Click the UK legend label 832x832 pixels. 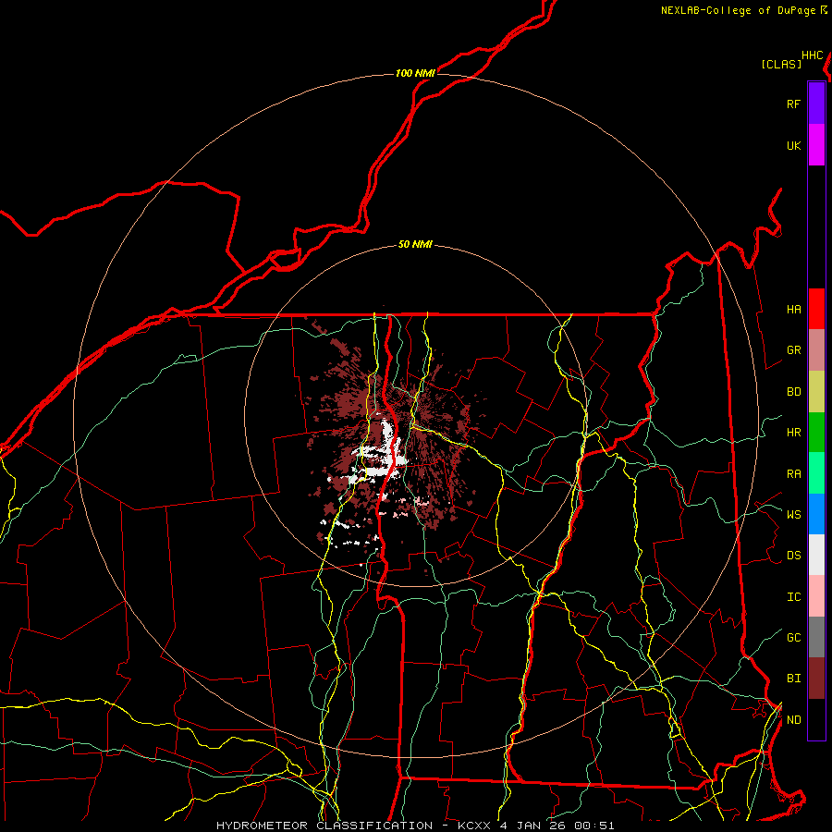coord(793,146)
